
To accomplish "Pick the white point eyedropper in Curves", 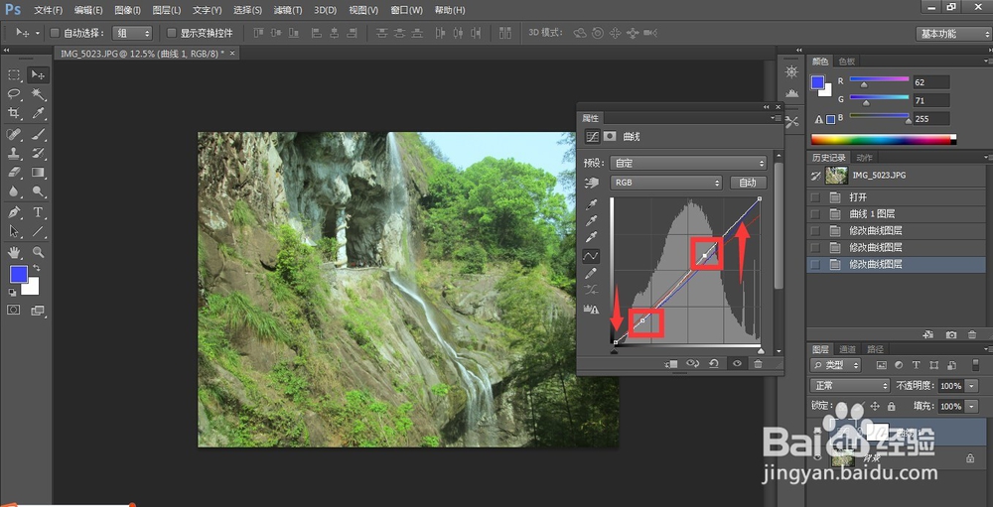I will pyautogui.click(x=592, y=237).
